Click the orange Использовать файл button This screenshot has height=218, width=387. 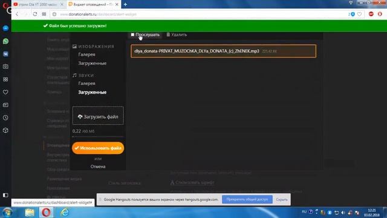click(x=98, y=148)
